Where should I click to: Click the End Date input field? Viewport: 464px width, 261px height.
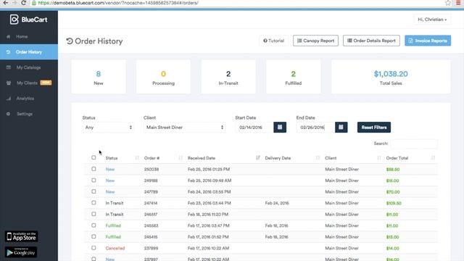316,128
